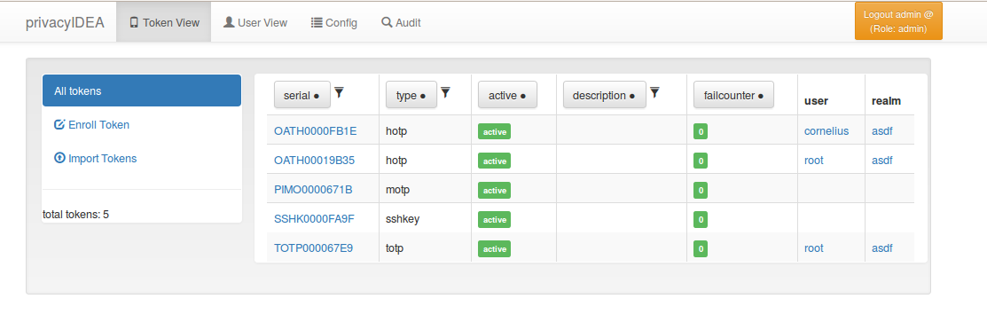Click the list icon next to Config

click(317, 23)
